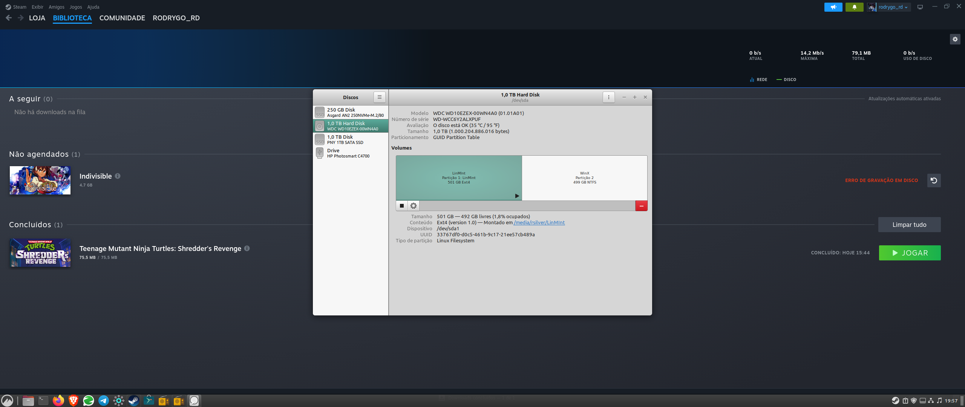Click Limpar tudo button
Screen dimensions: 965x407
point(909,225)
